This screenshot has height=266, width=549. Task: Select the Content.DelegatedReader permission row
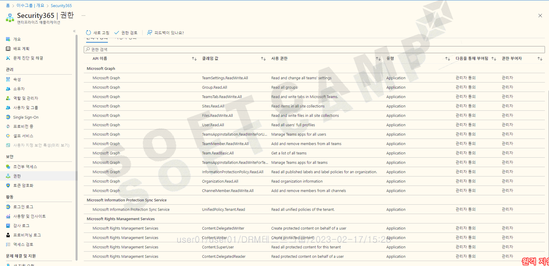(314, 256)
